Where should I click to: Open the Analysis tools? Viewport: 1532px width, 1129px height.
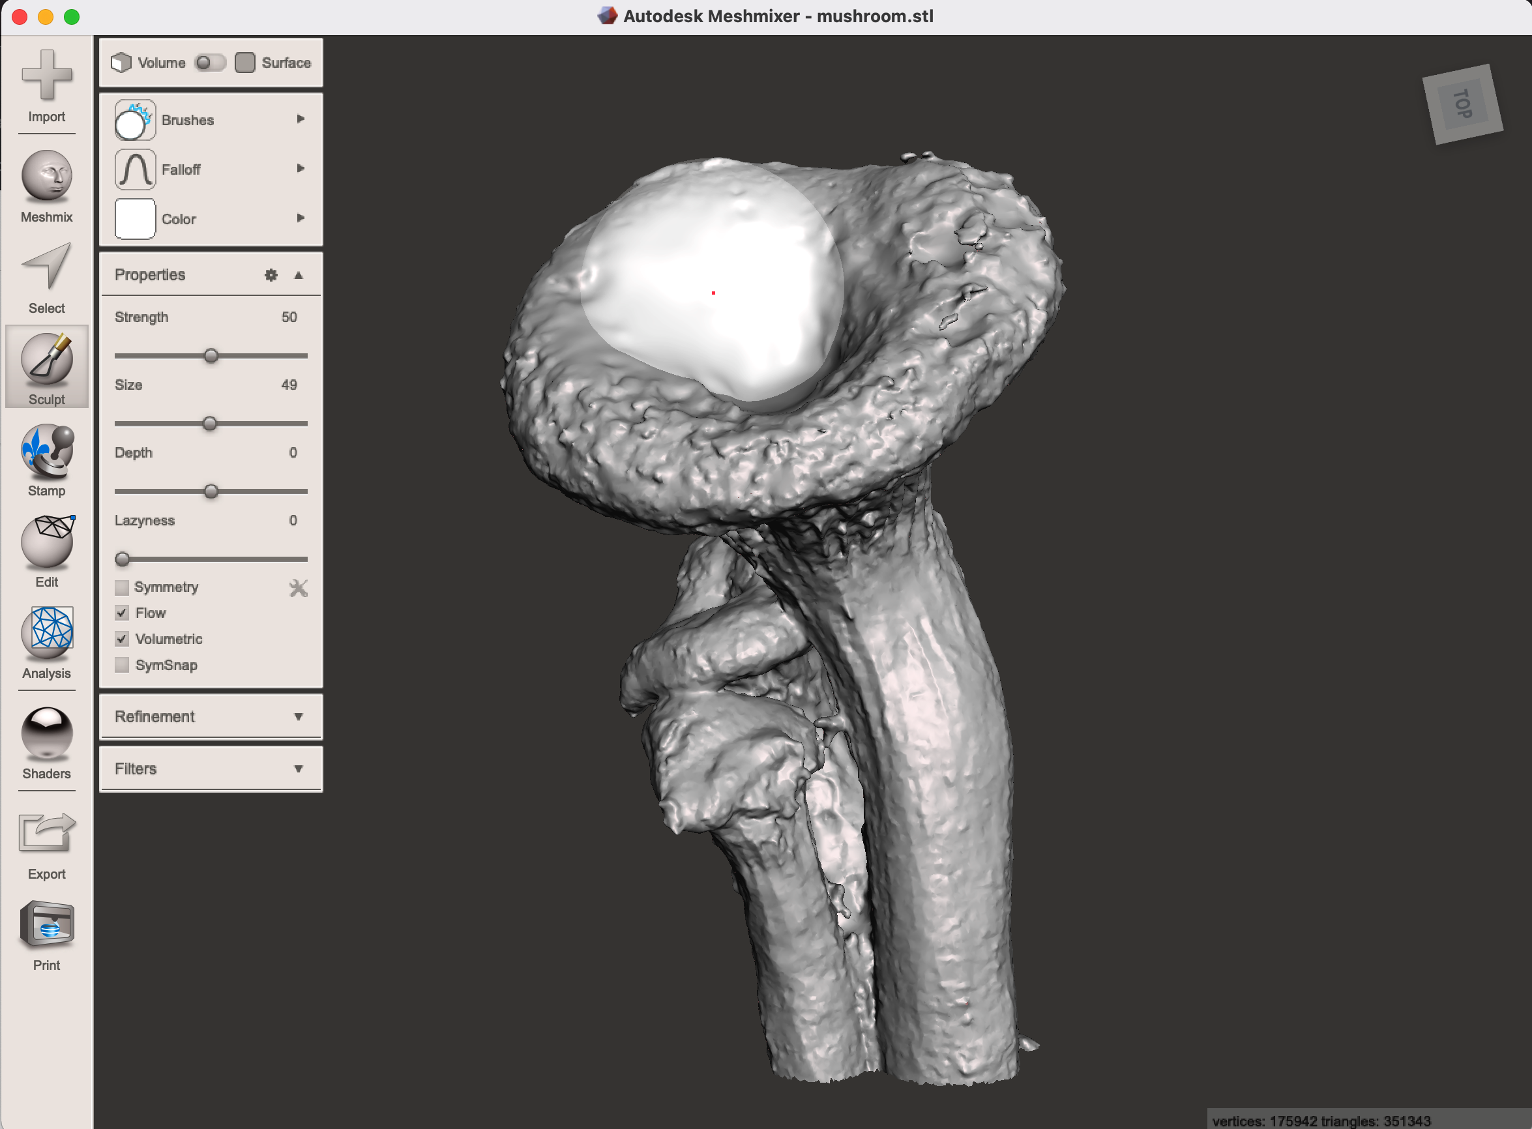pyautogui.click(x=46, y=643)
